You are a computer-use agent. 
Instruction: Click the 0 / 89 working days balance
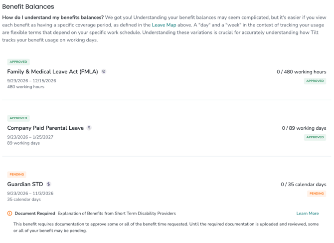pyautogui.click(x=304, y=128)
